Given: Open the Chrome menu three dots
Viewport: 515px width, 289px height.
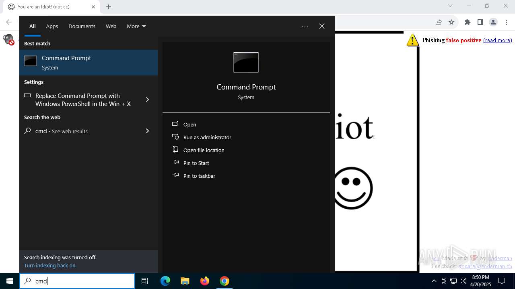Looking at the screenshot, I should coord(506,22).
